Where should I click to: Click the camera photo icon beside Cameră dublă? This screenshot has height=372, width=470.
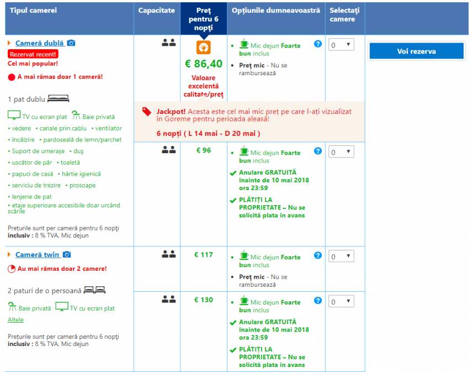(71, 43)
